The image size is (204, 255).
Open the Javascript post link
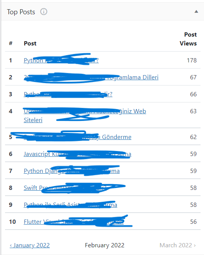pyautogui.click(x=78, y=154)
